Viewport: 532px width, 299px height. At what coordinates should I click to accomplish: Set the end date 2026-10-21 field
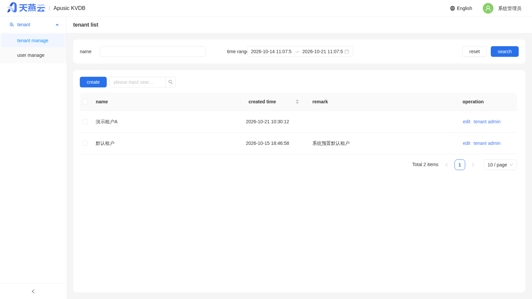tap(323, 51)
